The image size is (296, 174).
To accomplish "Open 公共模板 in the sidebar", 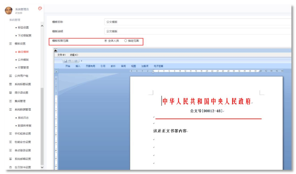I will 23,60.
